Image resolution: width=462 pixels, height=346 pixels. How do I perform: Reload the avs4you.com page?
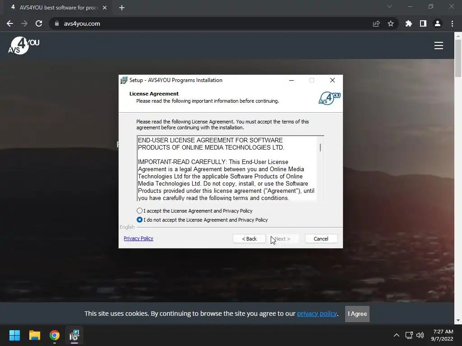pos(39,23)
